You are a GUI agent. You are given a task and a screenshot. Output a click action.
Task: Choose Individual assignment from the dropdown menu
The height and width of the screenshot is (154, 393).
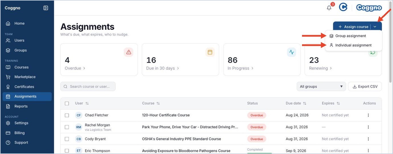coord(353,45)
